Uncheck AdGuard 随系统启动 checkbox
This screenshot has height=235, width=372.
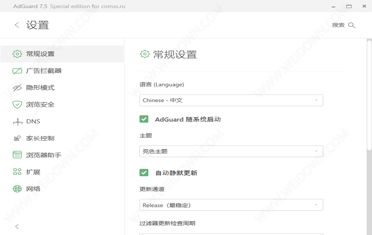pos(144,119)
